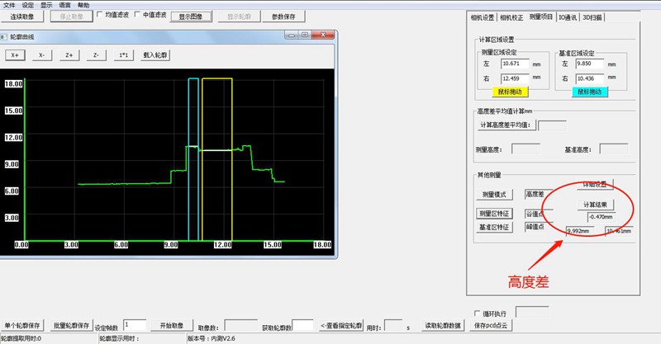The width and height of the screenshot is (661, 344).
Task: Click the X+ zoom button
Action: 14,55
